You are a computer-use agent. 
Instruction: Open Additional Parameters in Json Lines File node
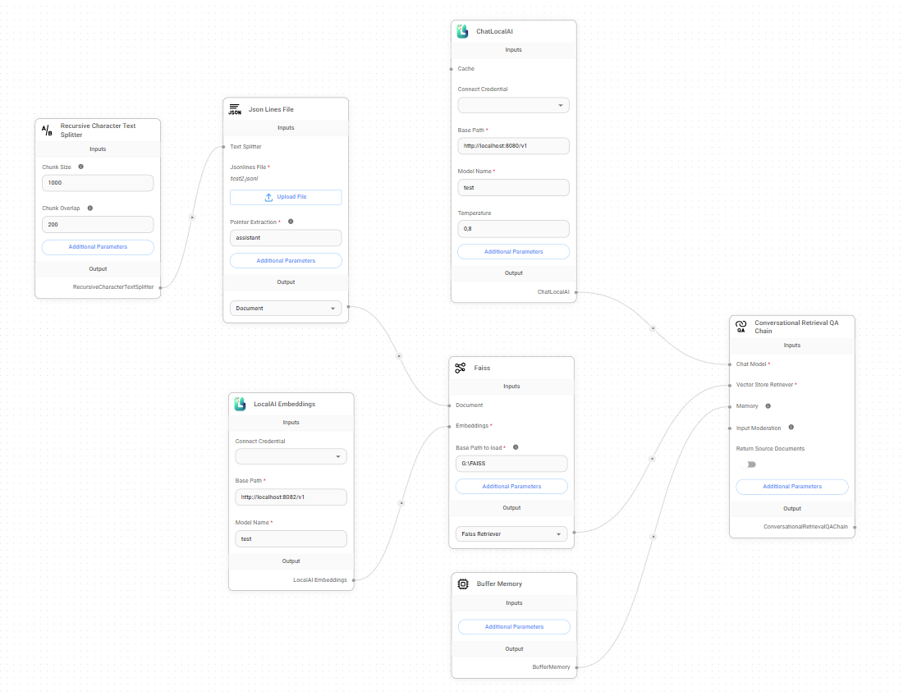[286, 261]
